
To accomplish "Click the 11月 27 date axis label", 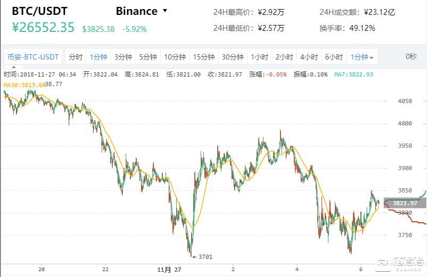I will coord(169,270).
